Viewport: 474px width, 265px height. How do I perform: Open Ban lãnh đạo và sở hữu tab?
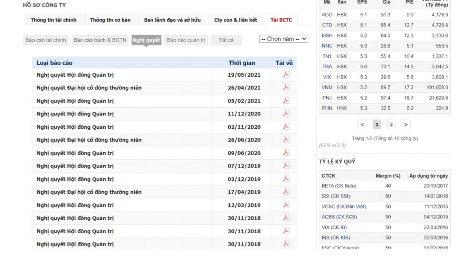tap(172, 20)
